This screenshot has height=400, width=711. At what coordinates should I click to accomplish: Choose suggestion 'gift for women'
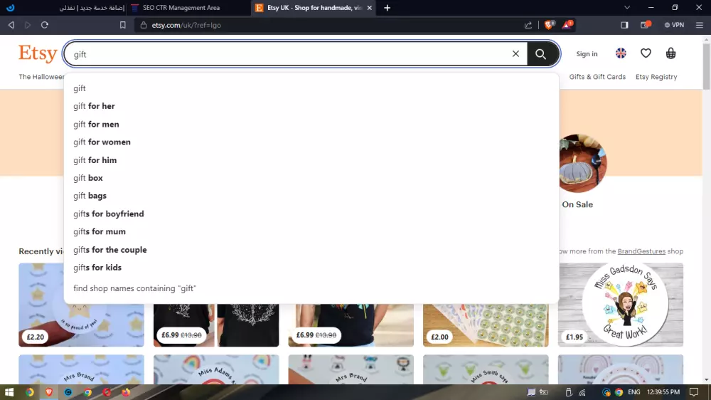coord(311,142)
